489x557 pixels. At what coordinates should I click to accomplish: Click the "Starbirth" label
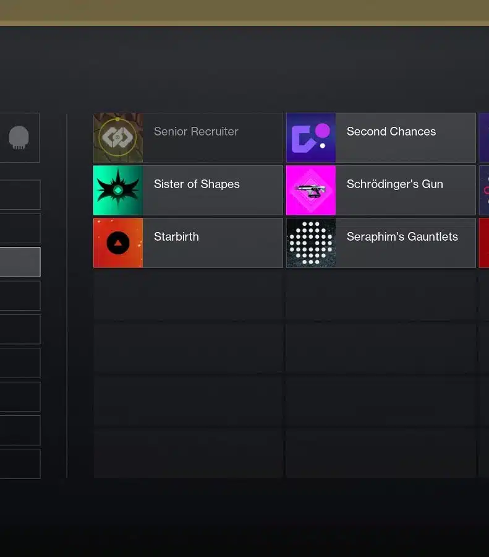click(176, 236)
